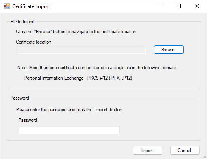Image resolution: width=207 pixels, height=159 pixels.
Task: Minimize the Certificate Import window
Action: point(160,6)
